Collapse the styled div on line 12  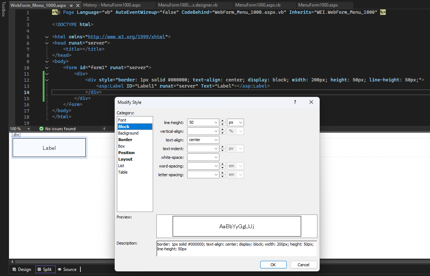click(x=47, y=80)
